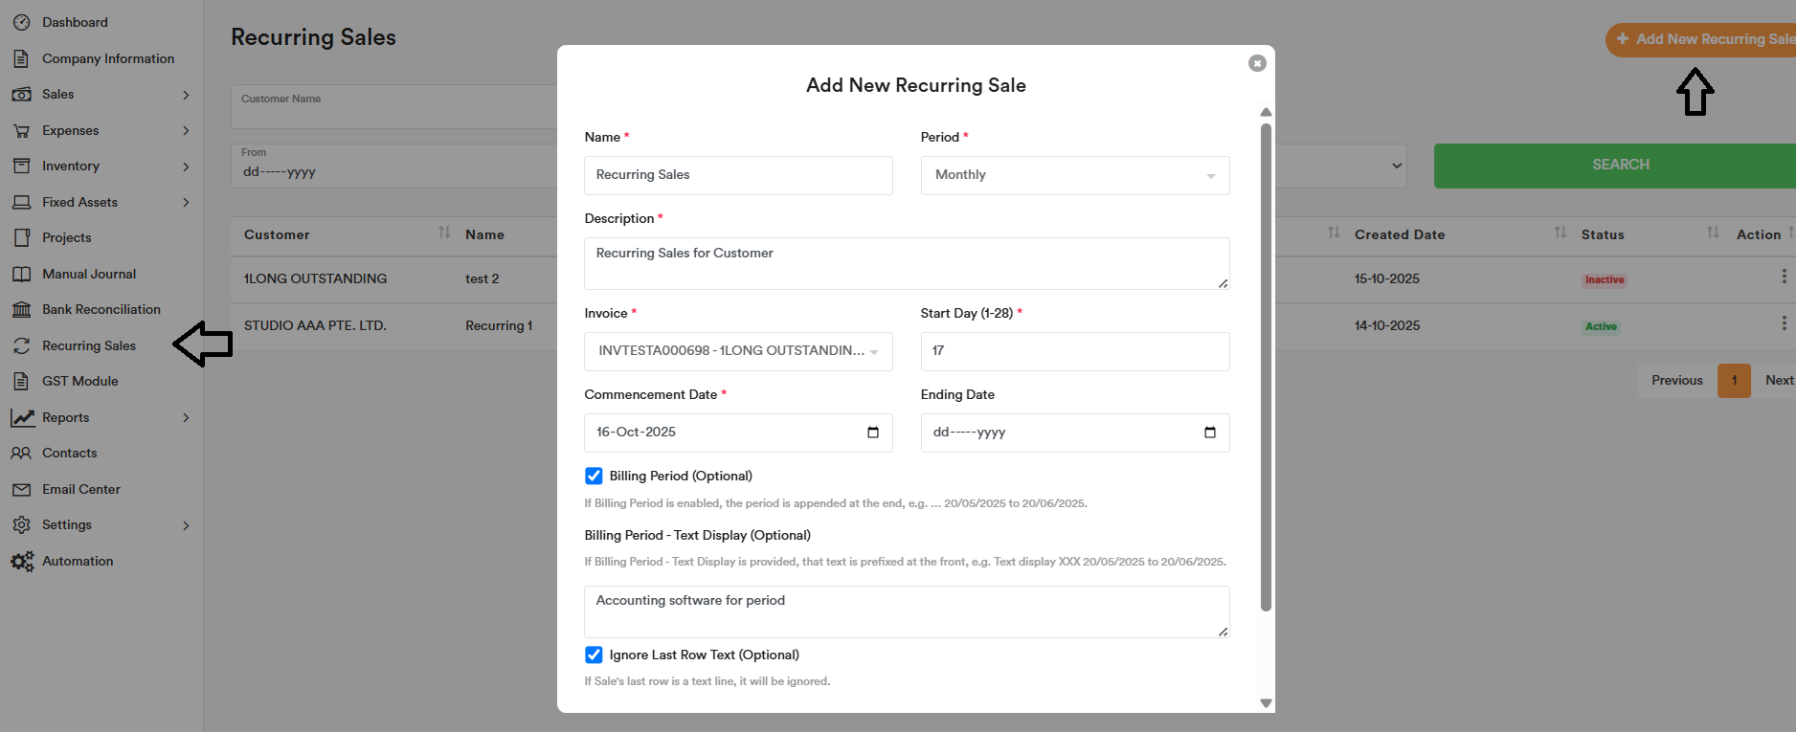Open action menu for 1LONG OUTSTANDING row
The image size is (1796, 733).
pyautogui.click(x=1783, y=277)
